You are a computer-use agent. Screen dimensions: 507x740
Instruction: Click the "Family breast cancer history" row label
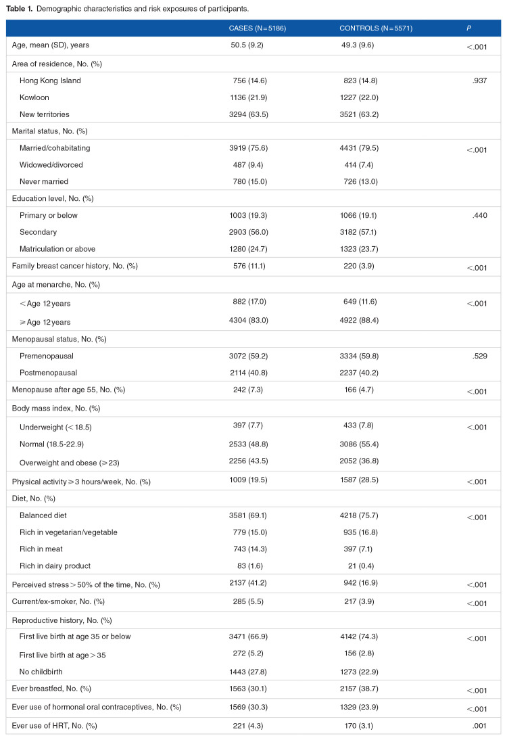coord(74,267)
